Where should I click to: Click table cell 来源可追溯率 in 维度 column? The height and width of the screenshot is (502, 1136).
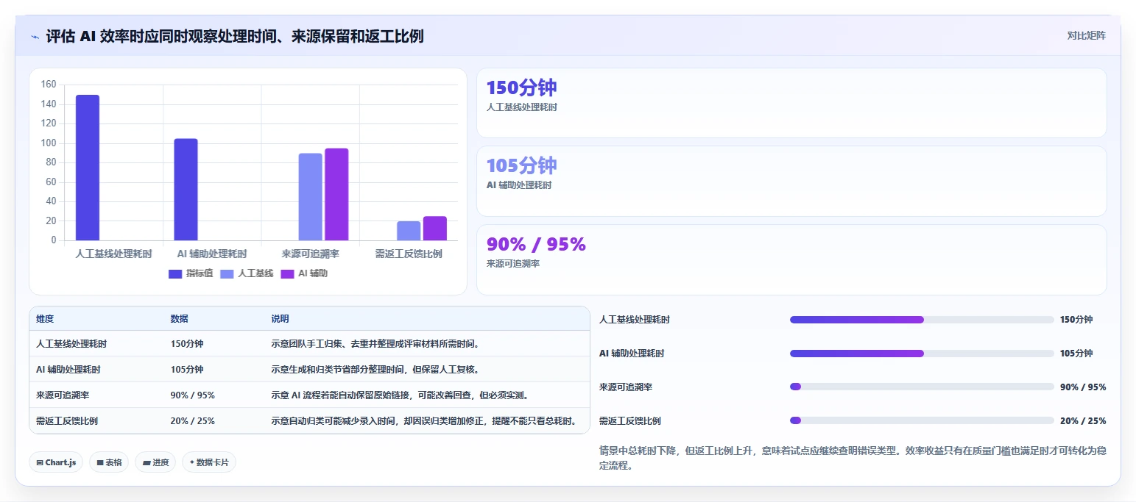click(63, 395)
